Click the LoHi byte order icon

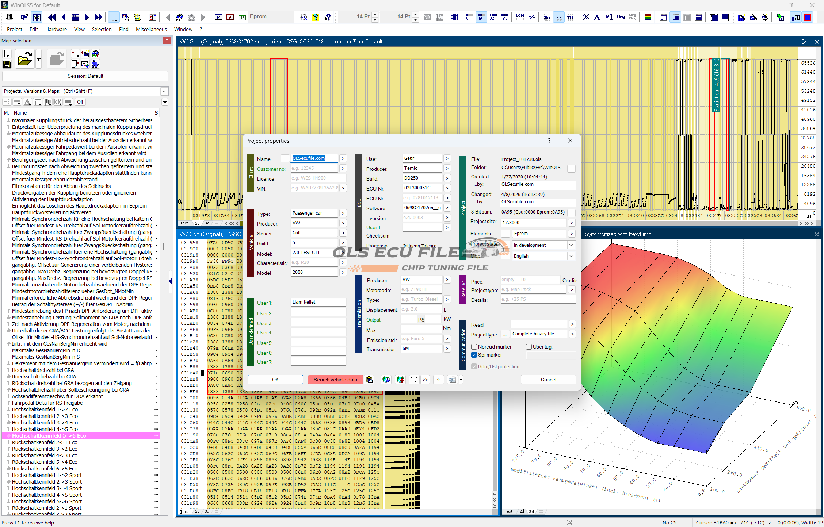(x=520, y=17)
